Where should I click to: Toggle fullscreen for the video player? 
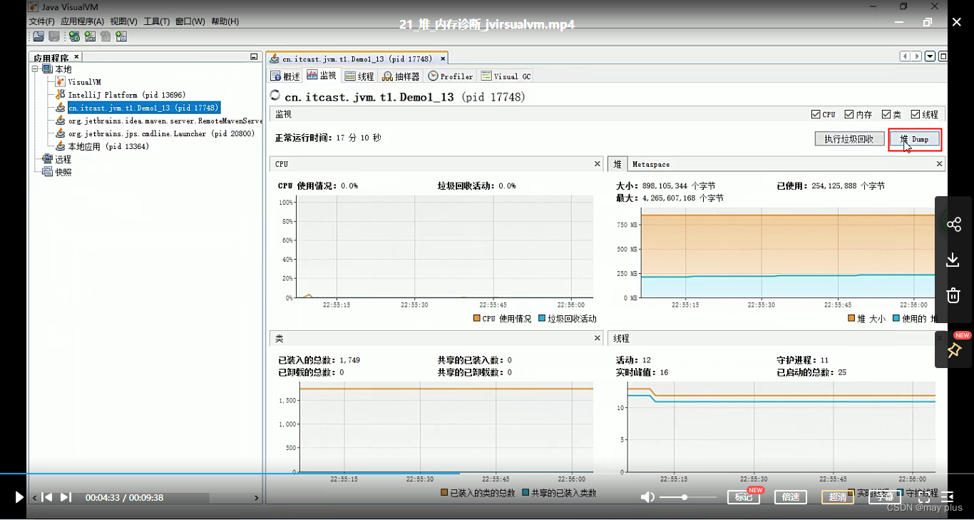click(923, 497)
